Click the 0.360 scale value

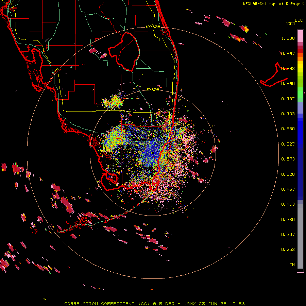point(288,220)
